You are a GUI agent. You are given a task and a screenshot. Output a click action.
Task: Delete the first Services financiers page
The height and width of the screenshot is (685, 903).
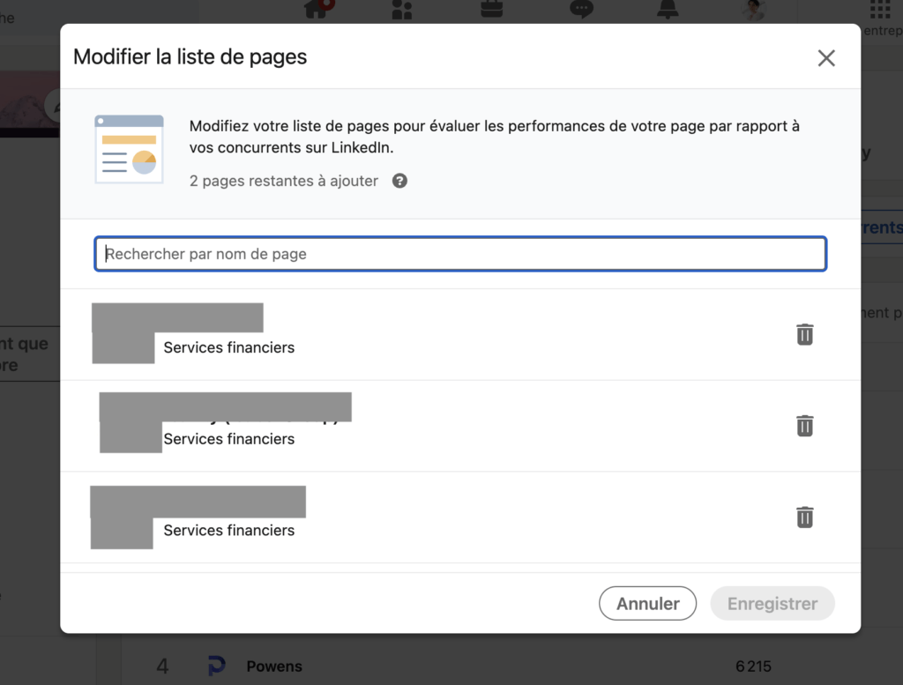pyautogui.click(x=804, y=334)
